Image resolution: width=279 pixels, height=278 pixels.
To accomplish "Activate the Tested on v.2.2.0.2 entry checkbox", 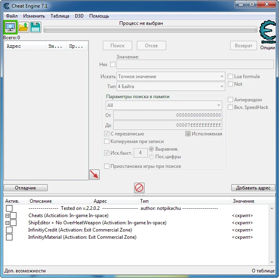I will pos(9,208).
